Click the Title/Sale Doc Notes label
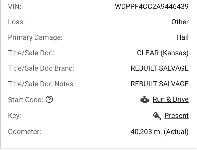Screen dimensions: 197x151 (x=41, y=84)
